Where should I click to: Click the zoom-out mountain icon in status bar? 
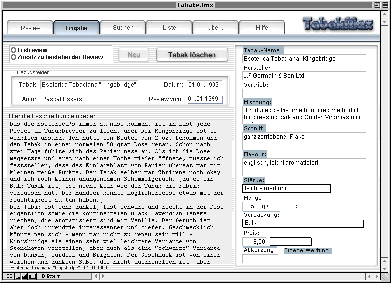[18, 276]
